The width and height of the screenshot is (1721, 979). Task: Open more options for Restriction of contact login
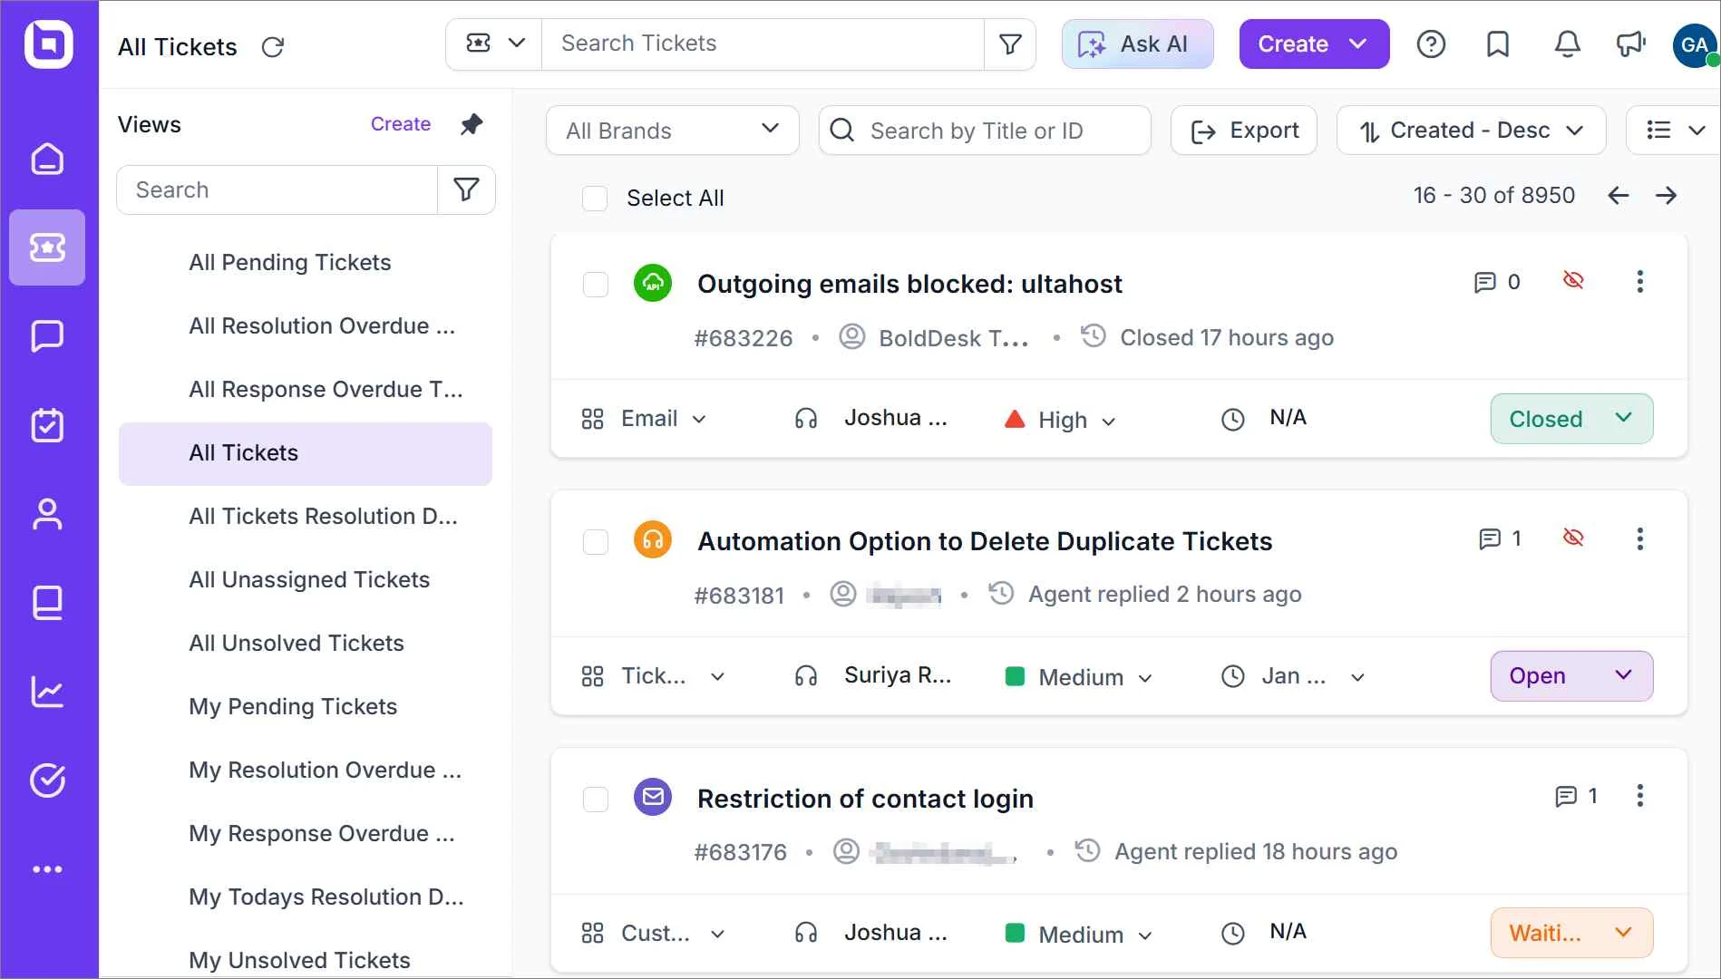(x=1639, y=796)
